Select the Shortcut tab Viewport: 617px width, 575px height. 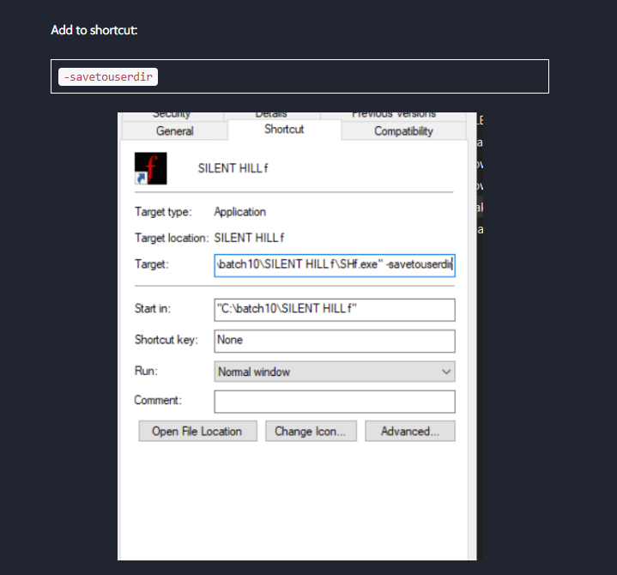tap(284, 130)
